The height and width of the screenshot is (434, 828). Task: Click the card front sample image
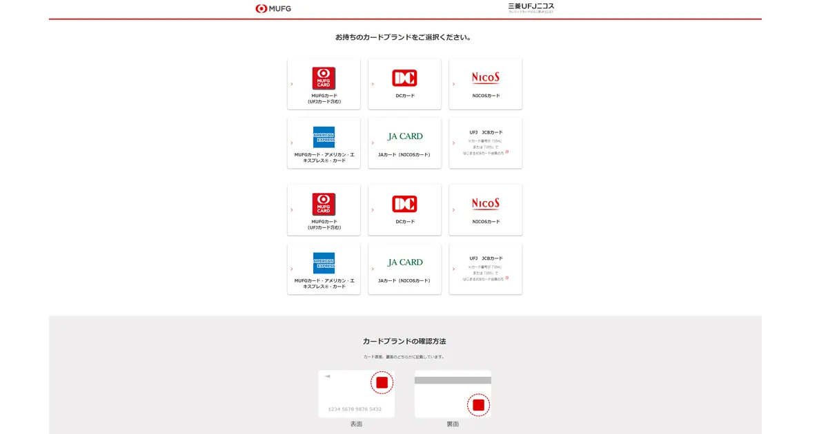tap(356, 394)
